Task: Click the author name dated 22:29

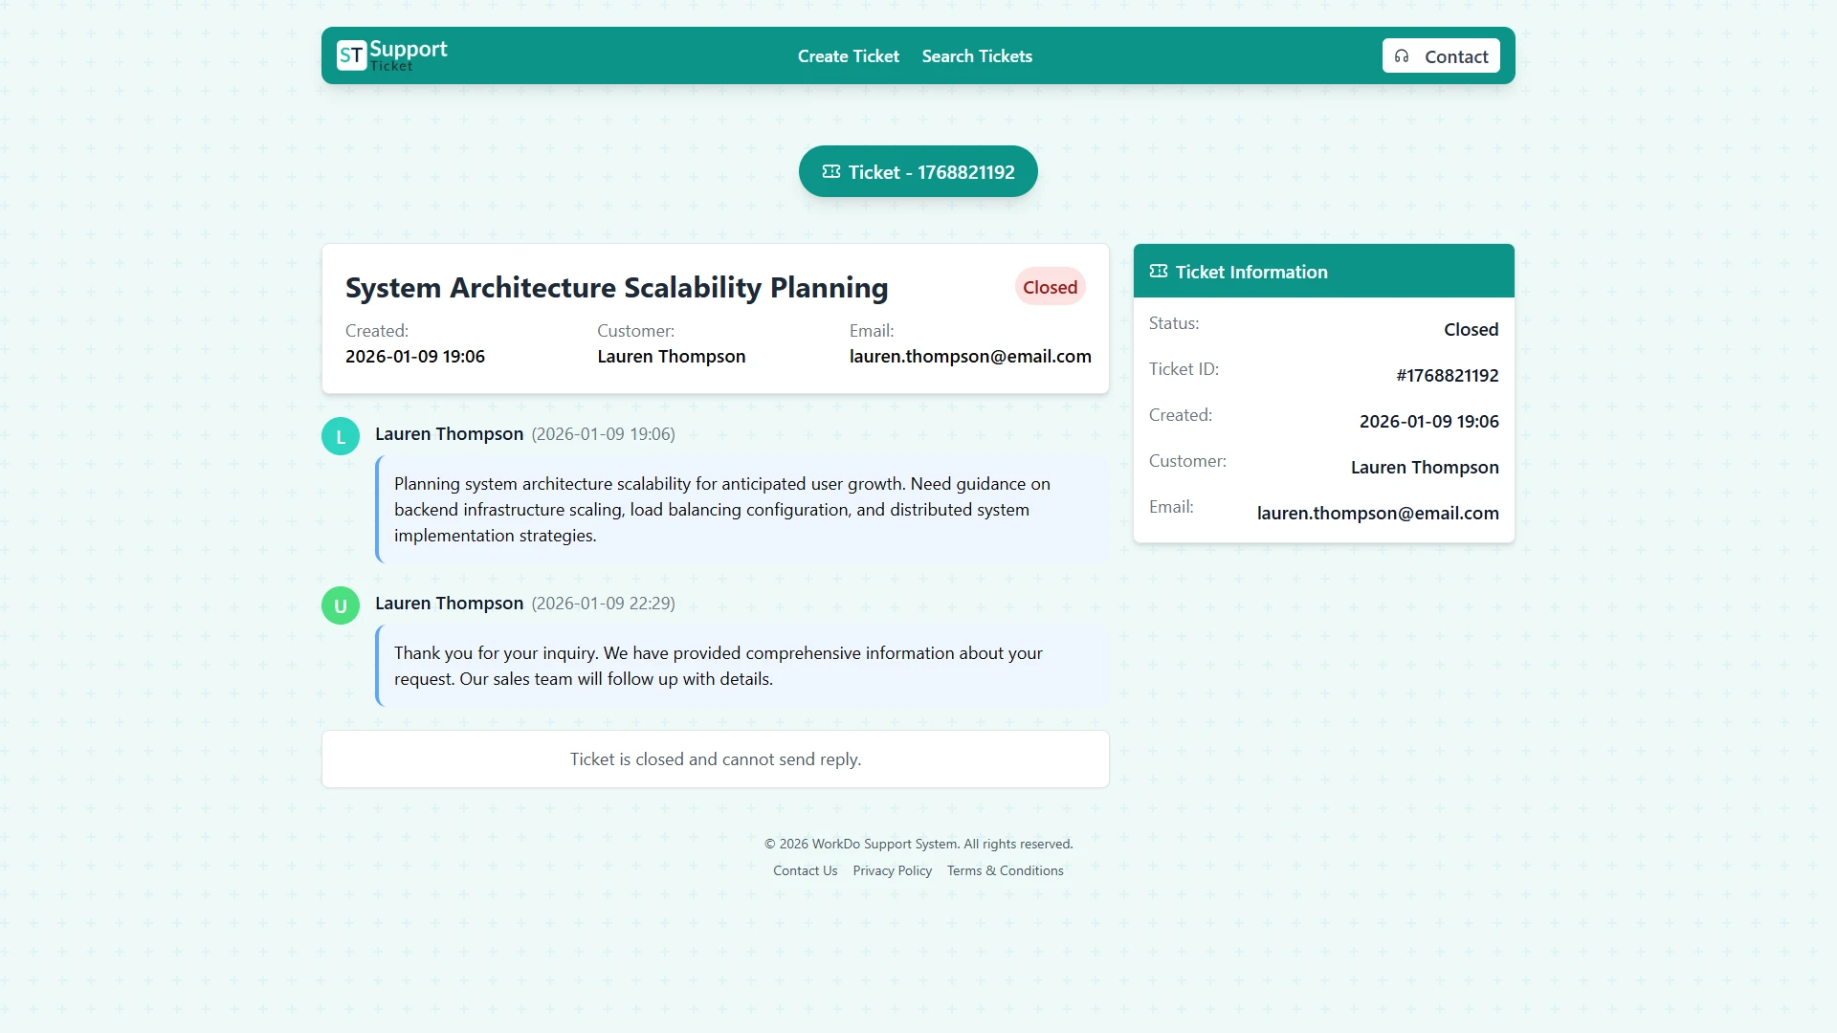Action: click(449, 604)
